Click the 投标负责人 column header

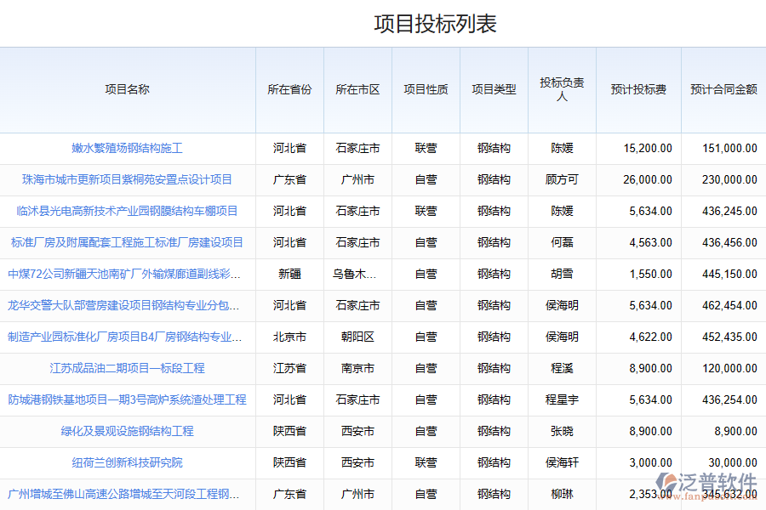pos(562,89)
